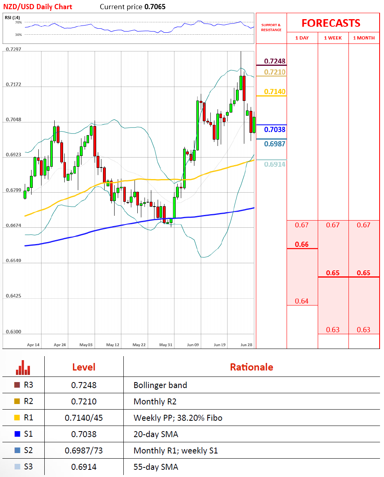The image size is (384, 477).
Task: Click the S2 steel blue color swatch
Action: point(17,450)
